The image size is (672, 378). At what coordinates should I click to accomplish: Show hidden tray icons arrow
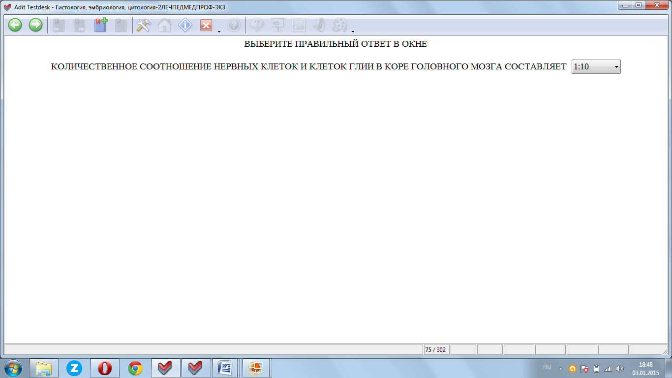[x=560, y=368]
